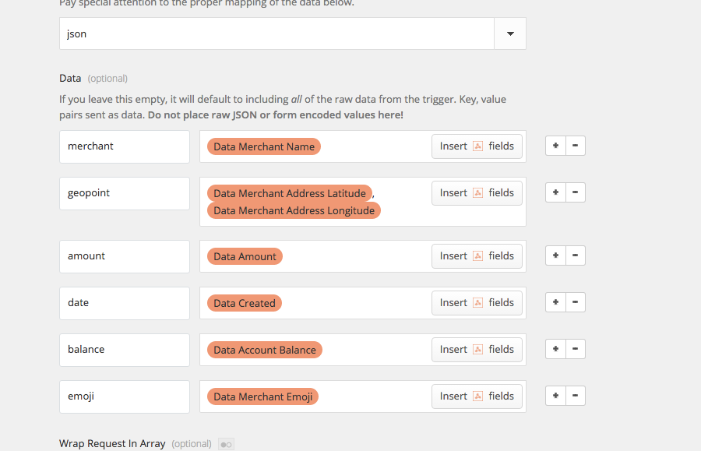The width and height of the screenshot is (701, 451).
Task: Click the plus icon beside merchant row
Action: pos(555,146)
